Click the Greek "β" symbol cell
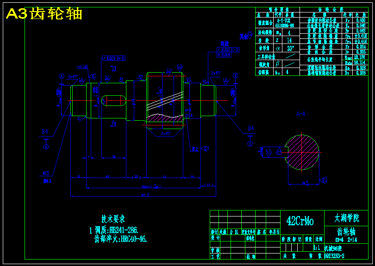Screen dimensions: 375x266 tap(277, 64)
